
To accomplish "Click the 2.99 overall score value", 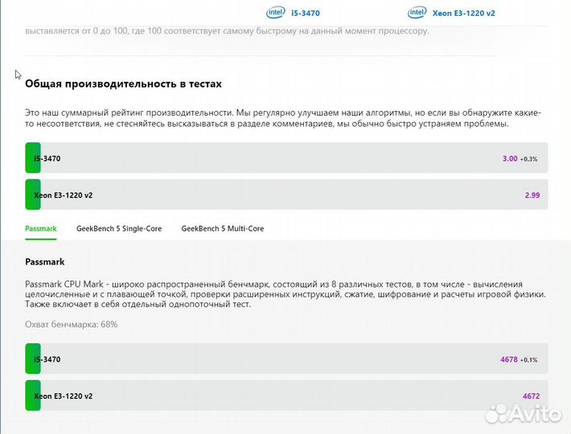I will click(x=532, y=195).
